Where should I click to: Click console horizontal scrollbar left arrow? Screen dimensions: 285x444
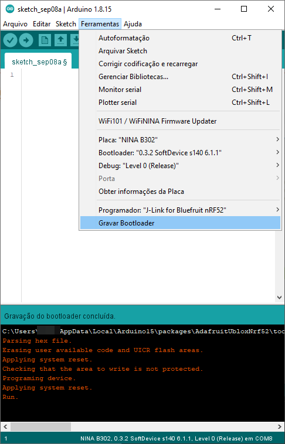(5, 426)
